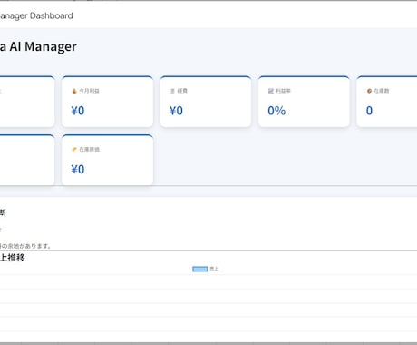417x345 pixels.
Task: Click the 0% value under 利益率
Action: coord(276,111)
